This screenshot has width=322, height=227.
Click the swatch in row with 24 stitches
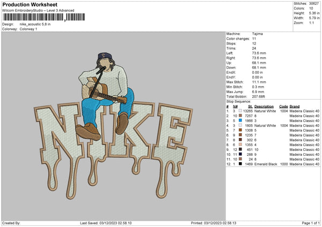240,159
